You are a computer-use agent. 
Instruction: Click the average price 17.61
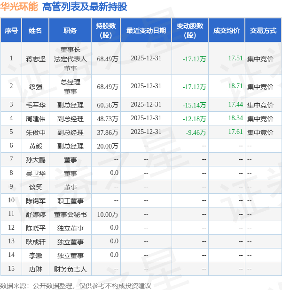[235, 132]
